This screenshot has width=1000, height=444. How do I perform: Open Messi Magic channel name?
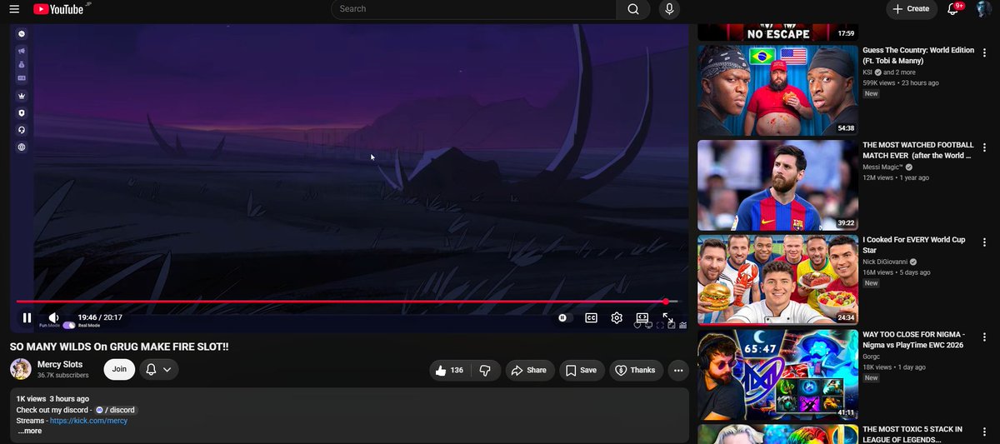pos(882,167)
